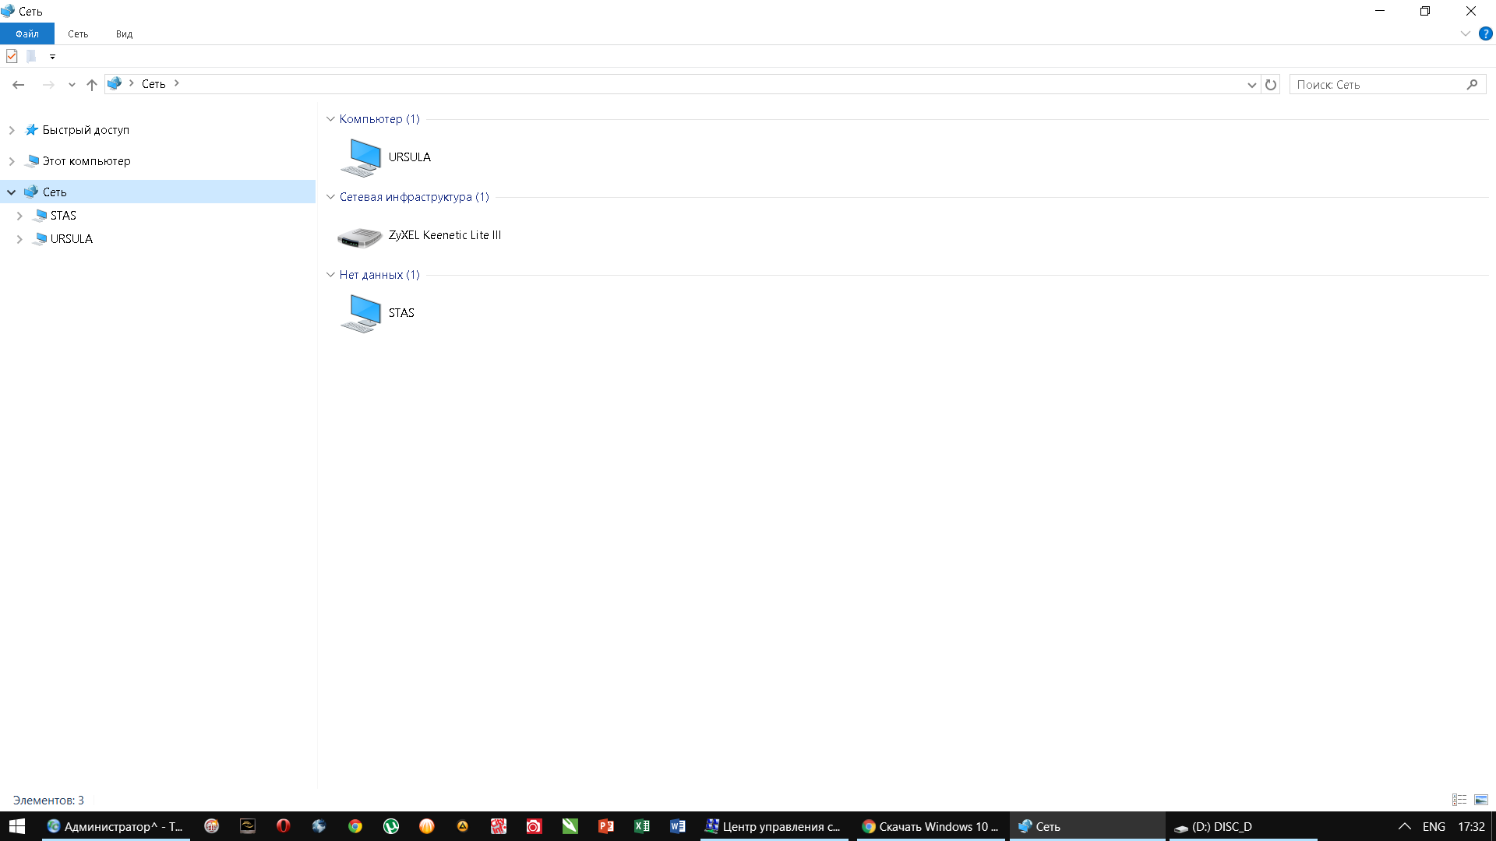
Task: Select Этот компьютер in navigation pane
Action: click(86, 161)
